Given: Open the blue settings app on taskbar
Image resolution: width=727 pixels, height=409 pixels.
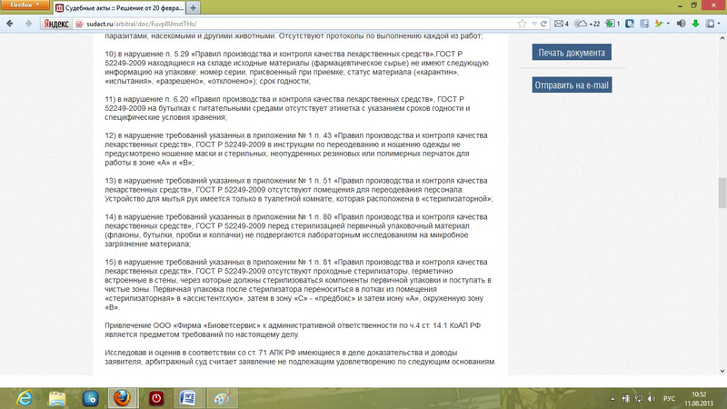Looking at the screenshot, I should (90, 398).
